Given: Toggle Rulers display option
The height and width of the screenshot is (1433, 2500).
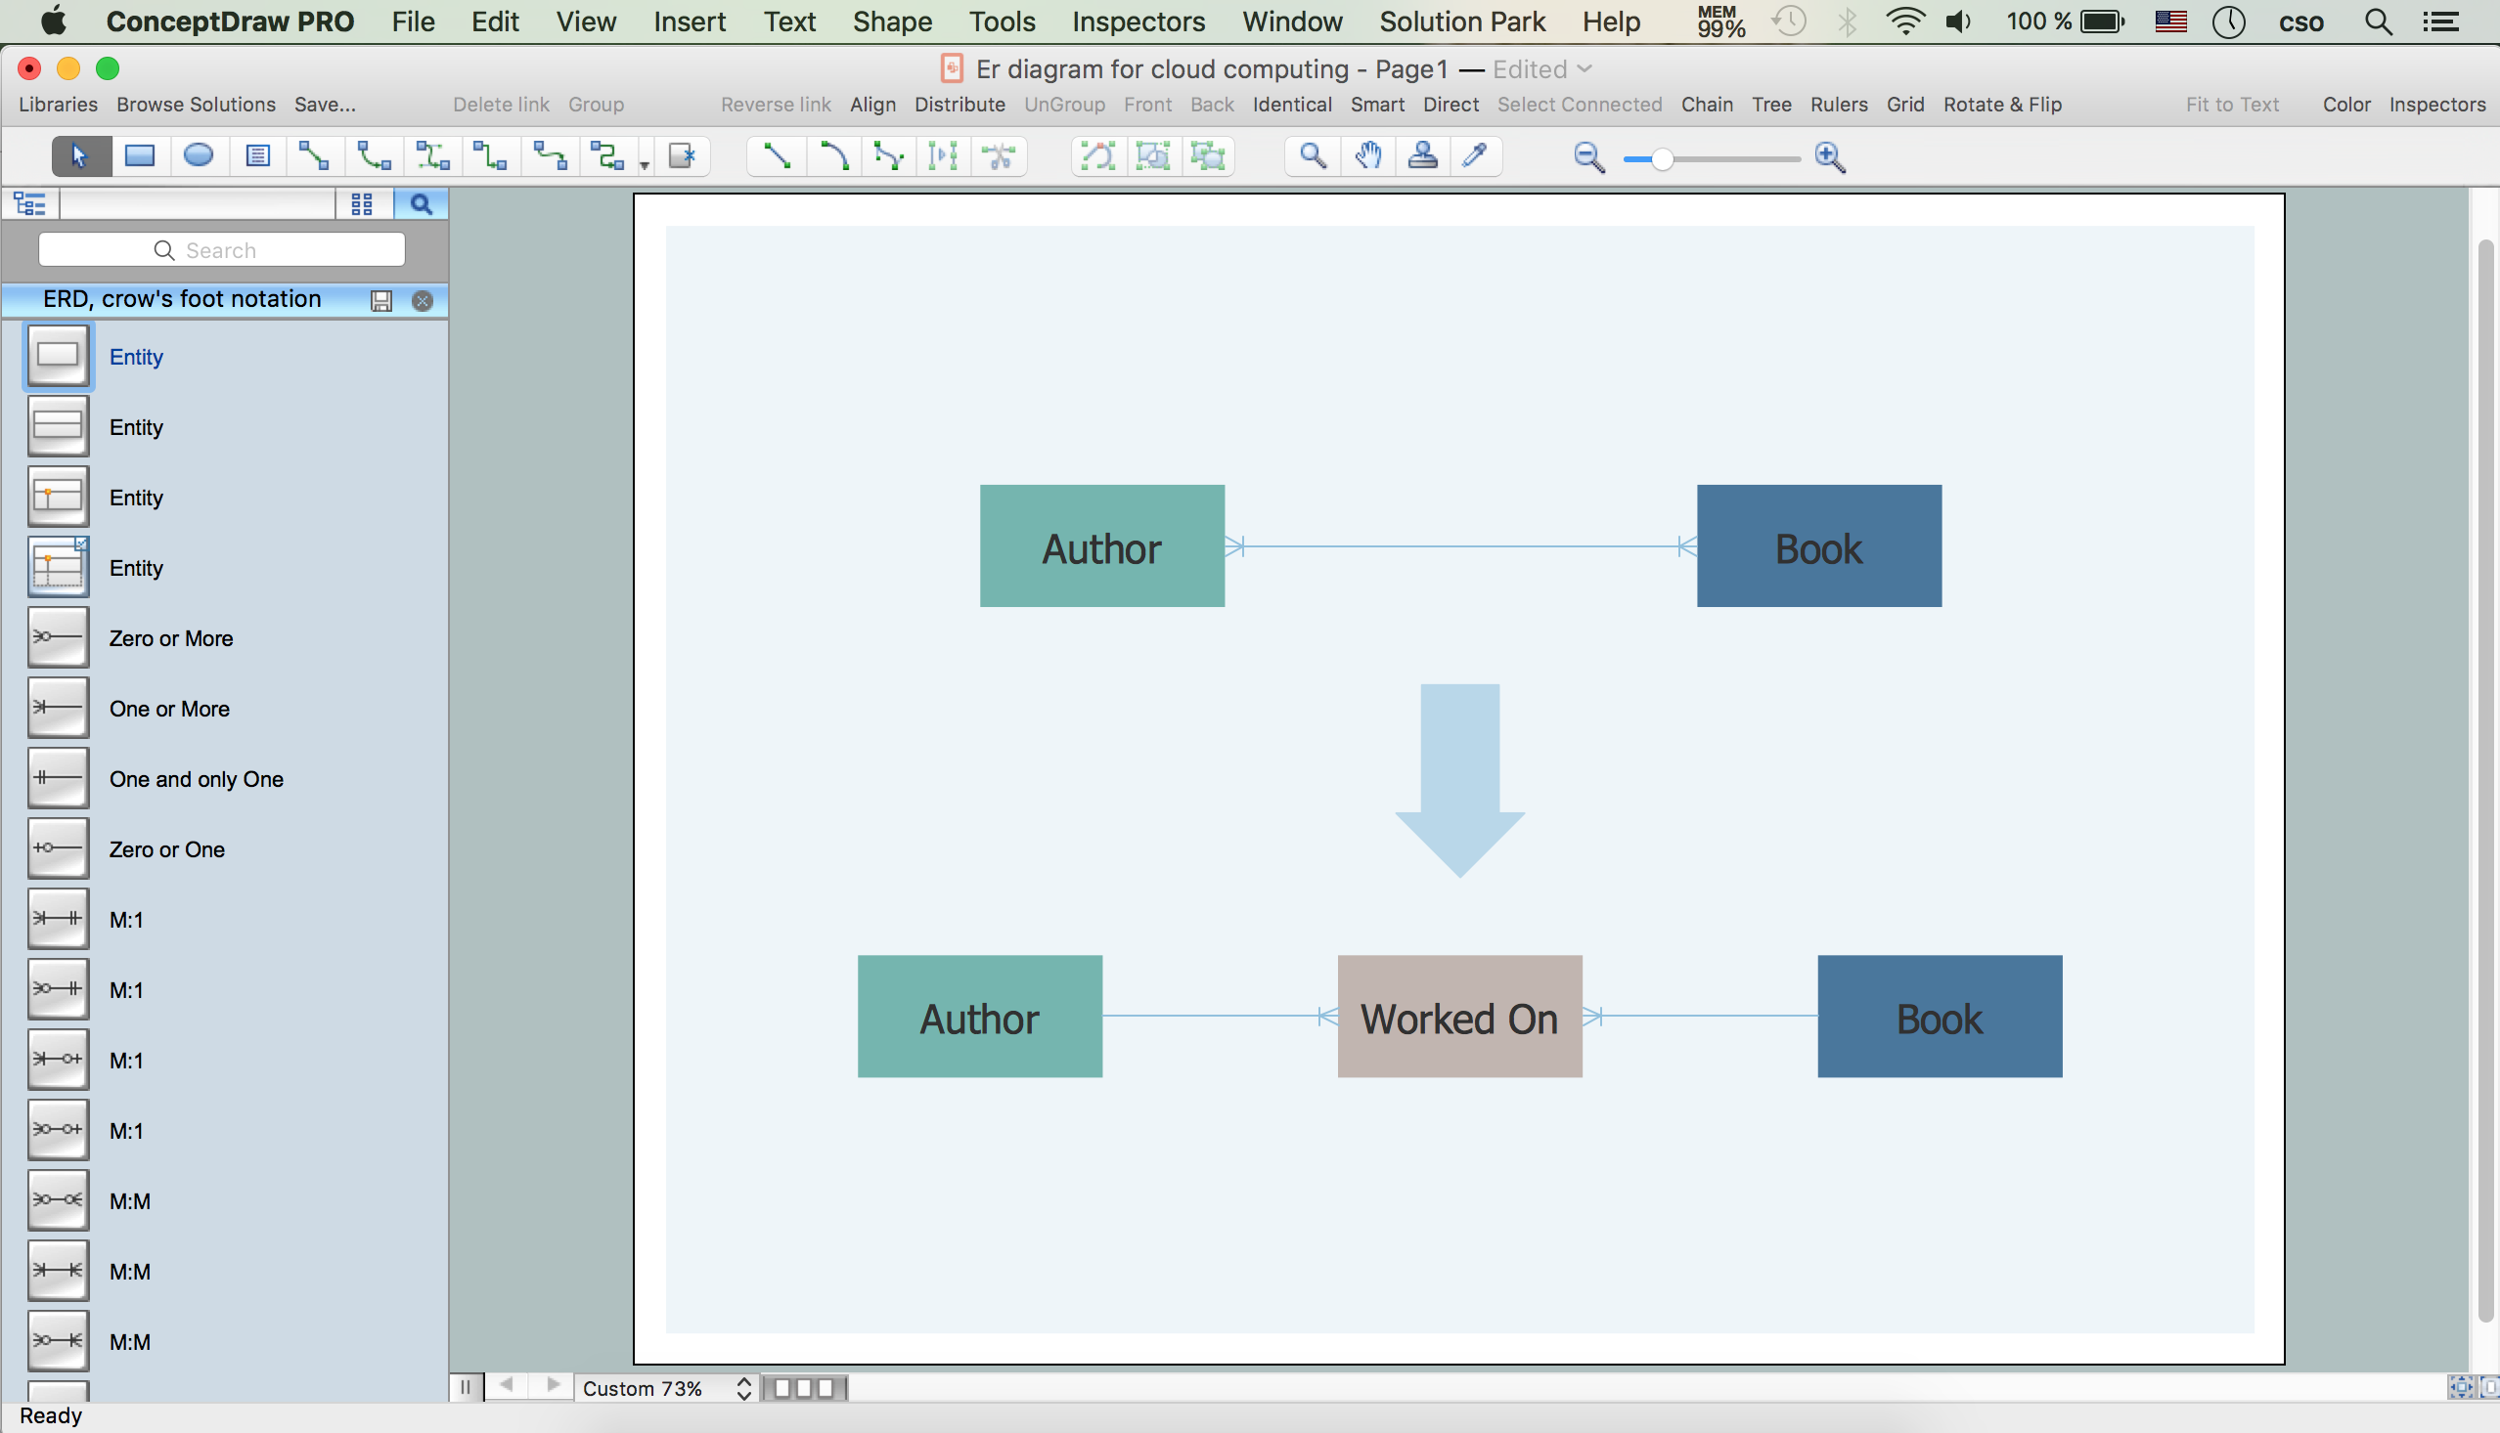Looking at the screenshot, I should (x=1841, y=105).
